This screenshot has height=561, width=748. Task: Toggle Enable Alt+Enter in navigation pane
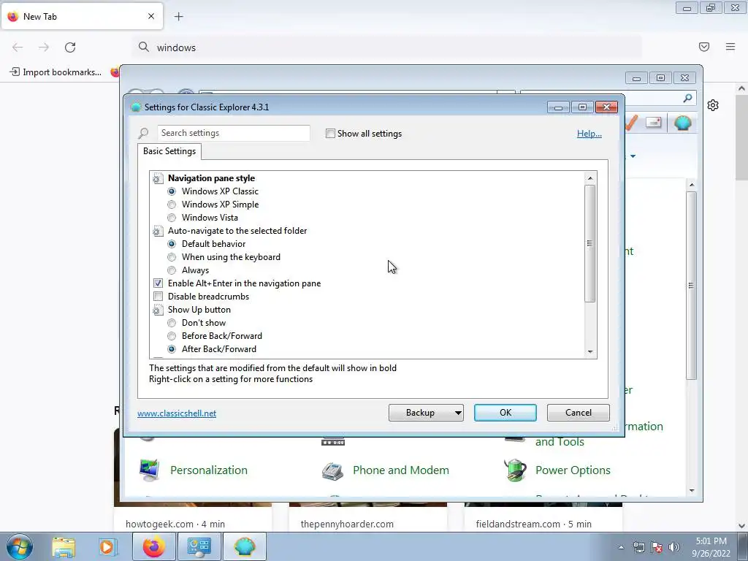tap(158, 283)
